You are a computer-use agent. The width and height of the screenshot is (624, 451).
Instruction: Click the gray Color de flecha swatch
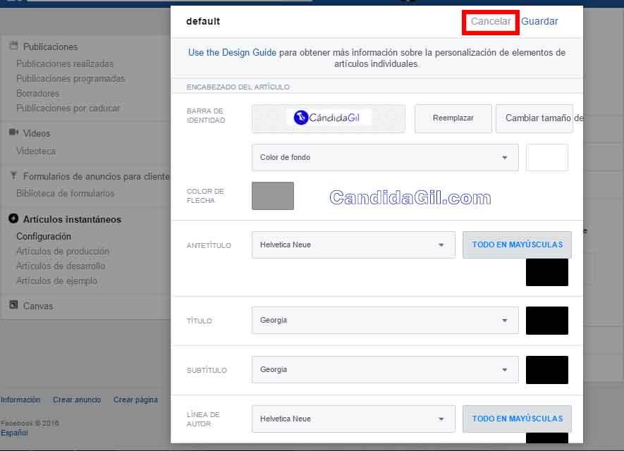coord(273,196)
